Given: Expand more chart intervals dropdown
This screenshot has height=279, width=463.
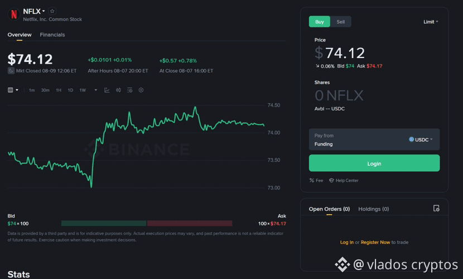Looking at the screenshot, I should [x=96, y=90].
